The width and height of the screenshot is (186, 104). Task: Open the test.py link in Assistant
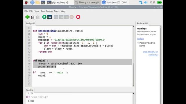140,38
